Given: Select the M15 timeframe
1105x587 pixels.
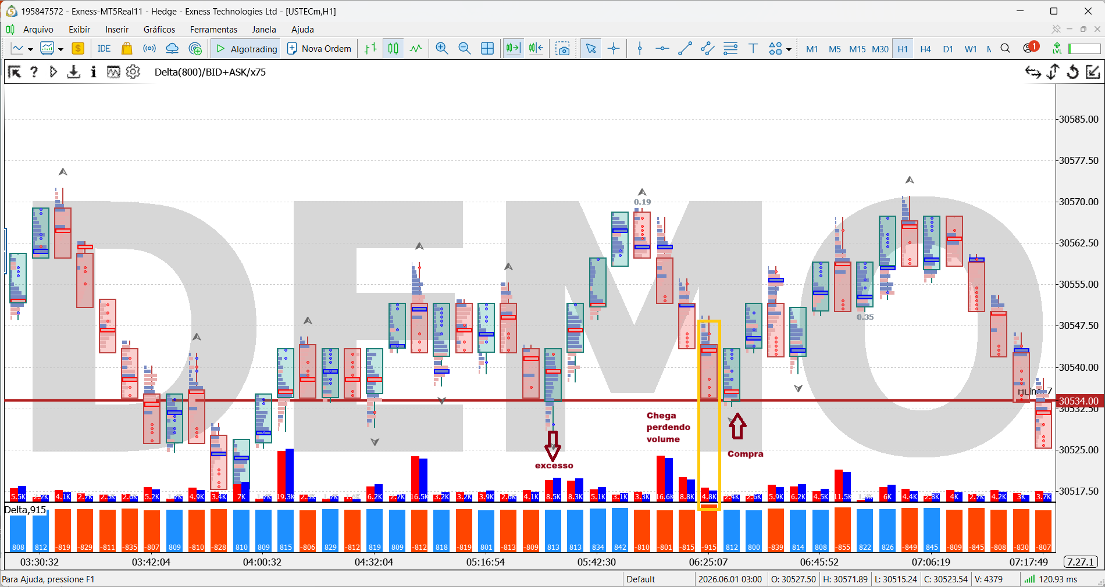Looking at the screenshot, I should pyautogui.click(x=857, y=49).
